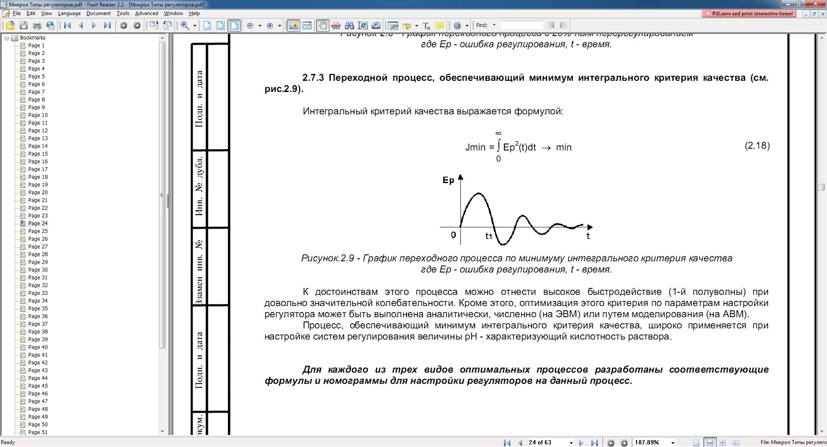The image size is (827, 447).
Task: Collapse the Bookmarks tree root
Action: [7, 38]
